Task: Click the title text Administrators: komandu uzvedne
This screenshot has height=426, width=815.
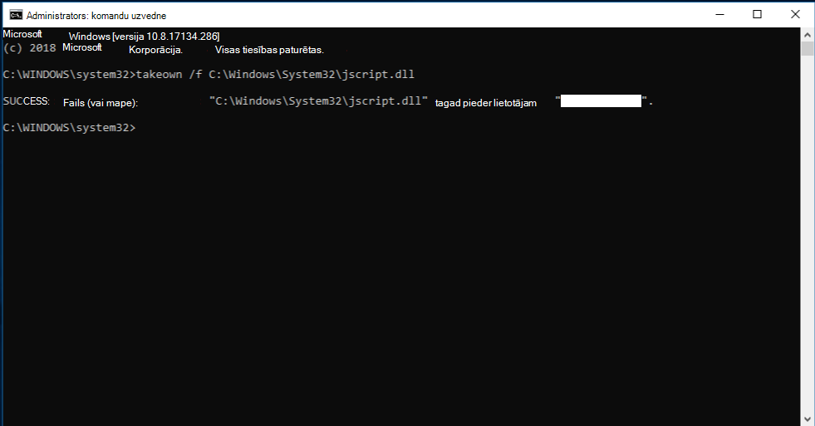Action: coord(96,16)
